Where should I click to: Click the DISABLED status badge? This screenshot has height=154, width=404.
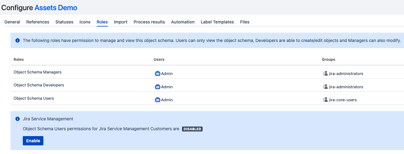(x=192, y=129)
